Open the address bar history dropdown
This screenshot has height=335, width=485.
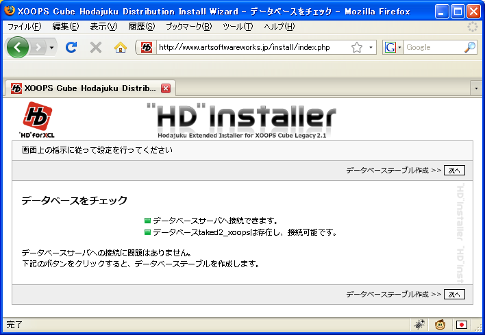pos(371,47)
